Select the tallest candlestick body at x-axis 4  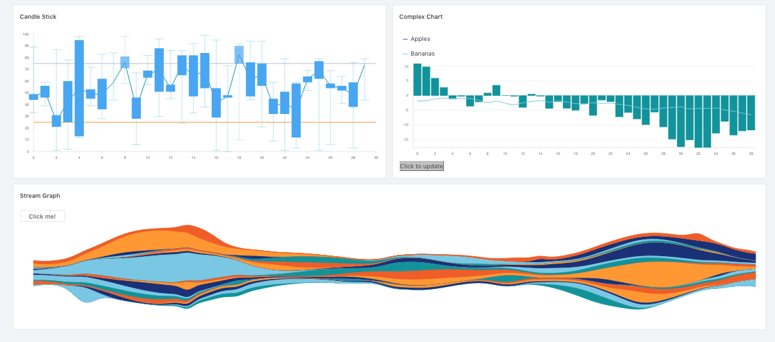point(79,88)
